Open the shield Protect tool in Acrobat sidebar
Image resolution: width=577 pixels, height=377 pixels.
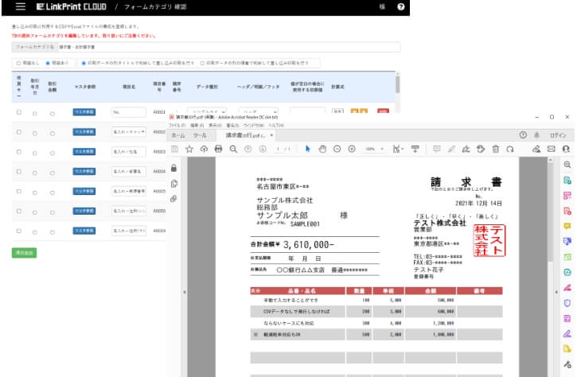click(567, 303)
